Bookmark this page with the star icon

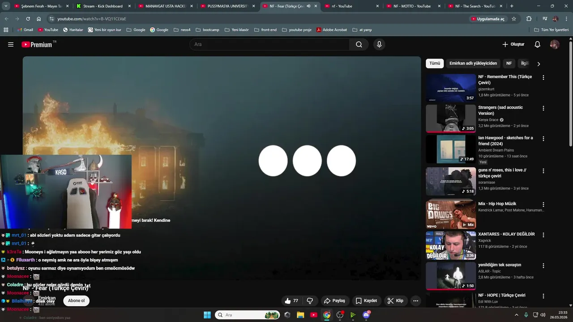(514, 19)
